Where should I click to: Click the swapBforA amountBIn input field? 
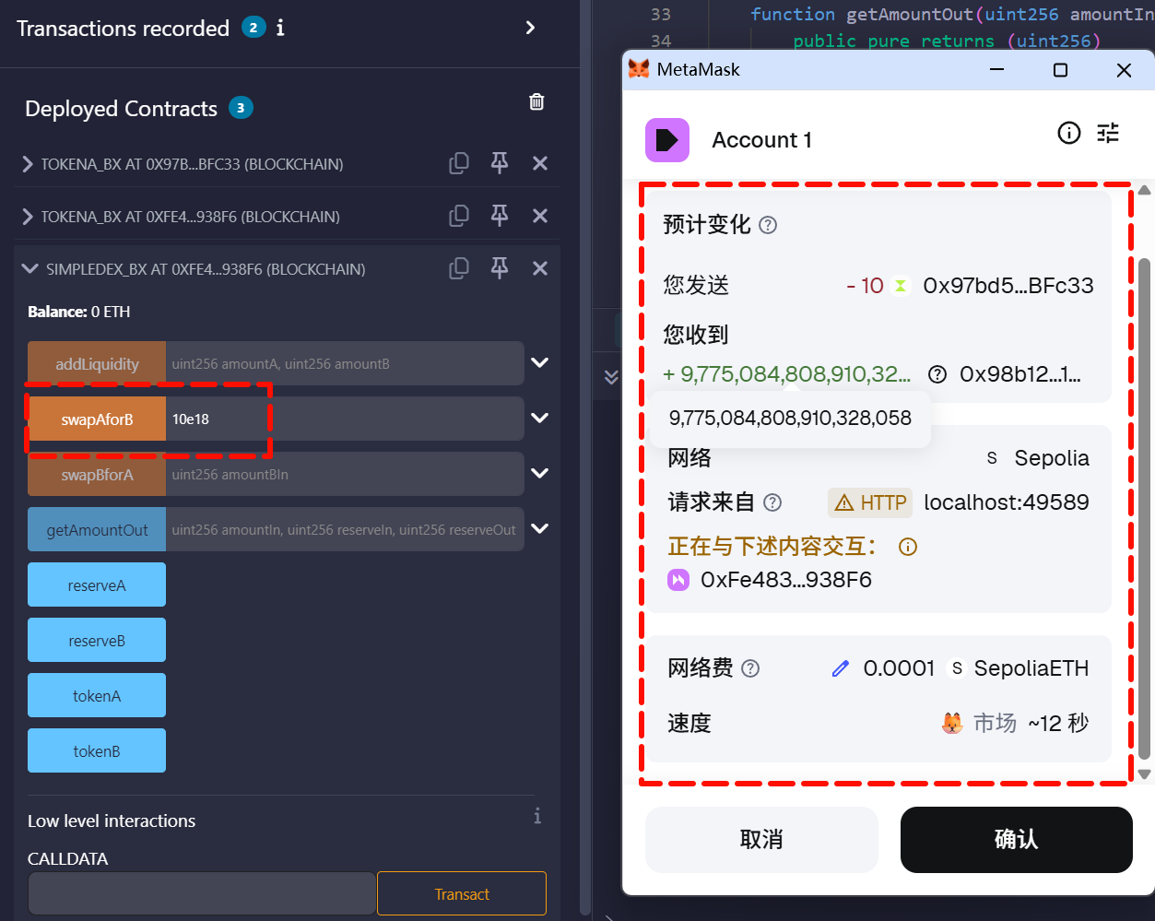click(x=344, y=475)
